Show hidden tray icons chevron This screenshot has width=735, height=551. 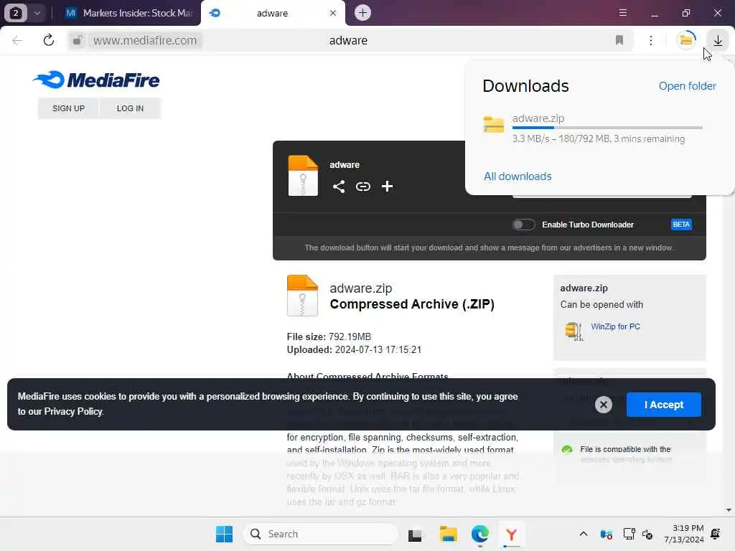coord(583,534)
